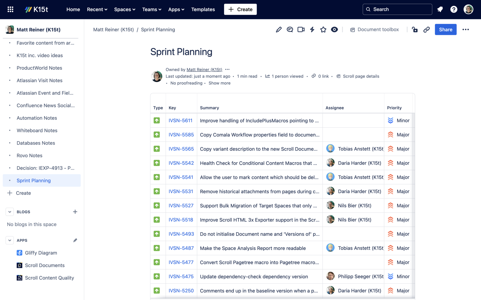The height and width of the screenshot is (300, 481).
Task: Go to Home in the navigation bar
Action: [x=73, y=9]
